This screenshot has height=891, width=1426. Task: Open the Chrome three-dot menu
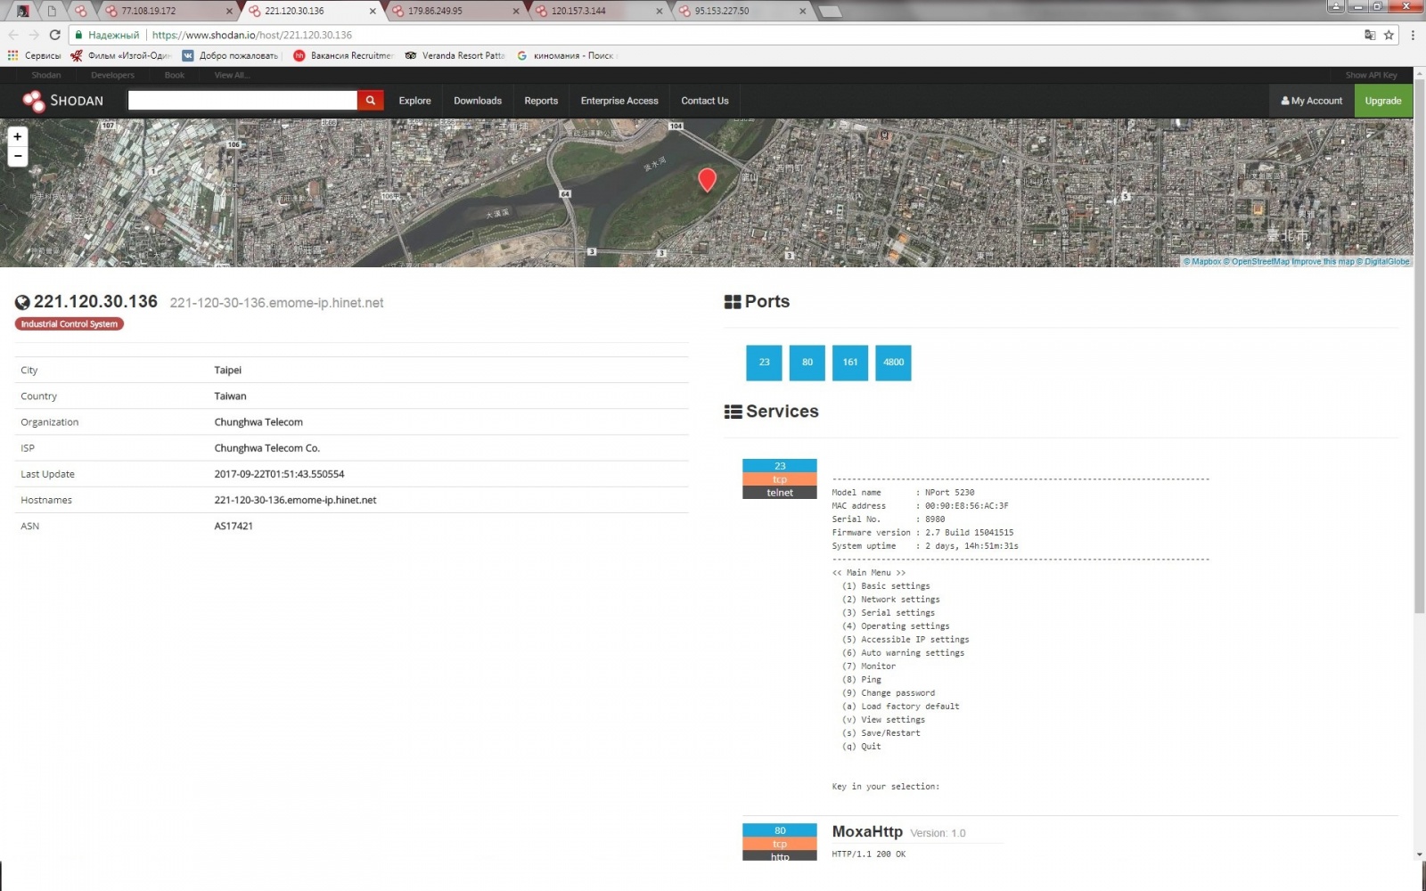click(x=1413, y=35)
